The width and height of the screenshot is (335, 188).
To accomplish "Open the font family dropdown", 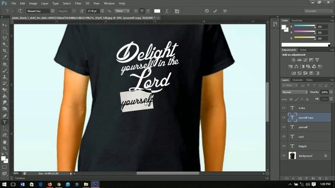I will tap(52, 11).
